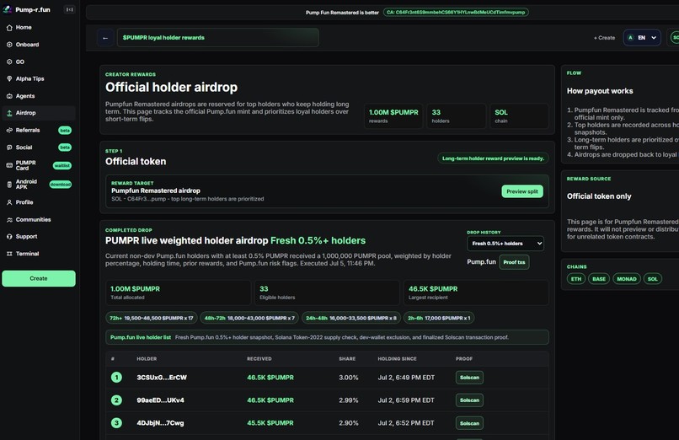Click the Proof txs button
Image resolution: width=679 pixels, height=440 pixels.
[514, 262]
